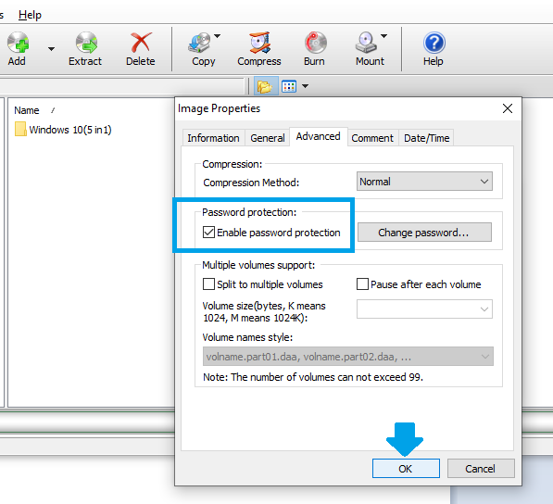Screen dimensions: 553x504
Task: Click the Burn disc icon
Action: pos(315,43)
